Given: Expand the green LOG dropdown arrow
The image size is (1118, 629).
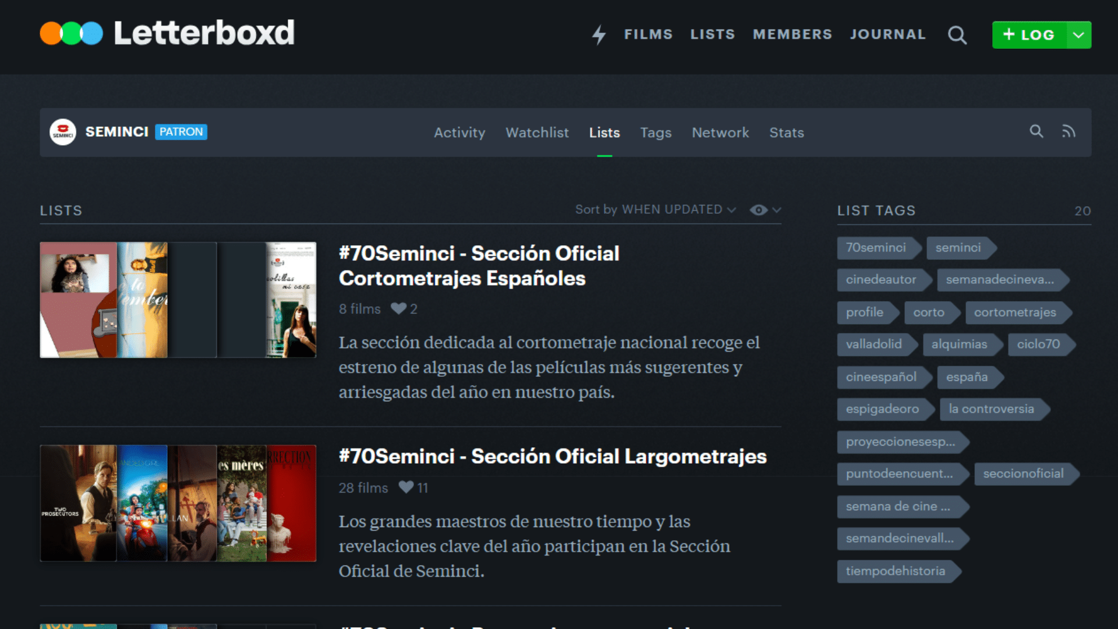Looking at the screenshot, I should tap(1078, 35).
